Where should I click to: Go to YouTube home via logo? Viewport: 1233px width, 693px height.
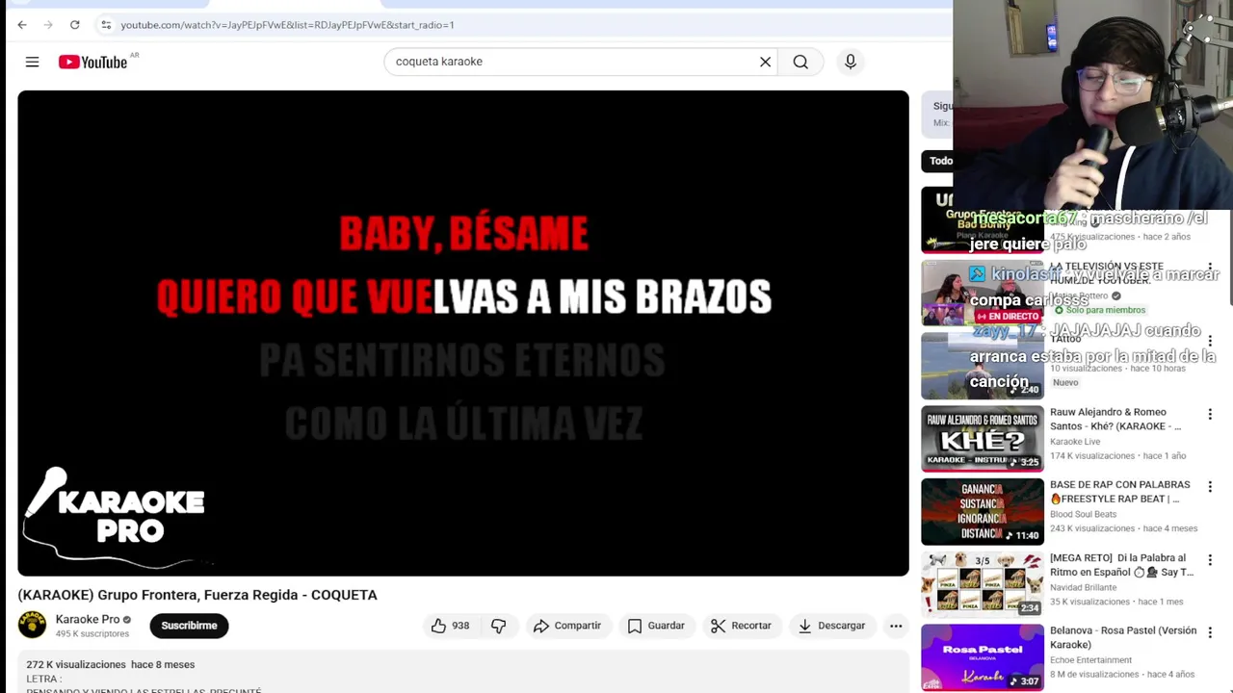(x=92, y=62)
